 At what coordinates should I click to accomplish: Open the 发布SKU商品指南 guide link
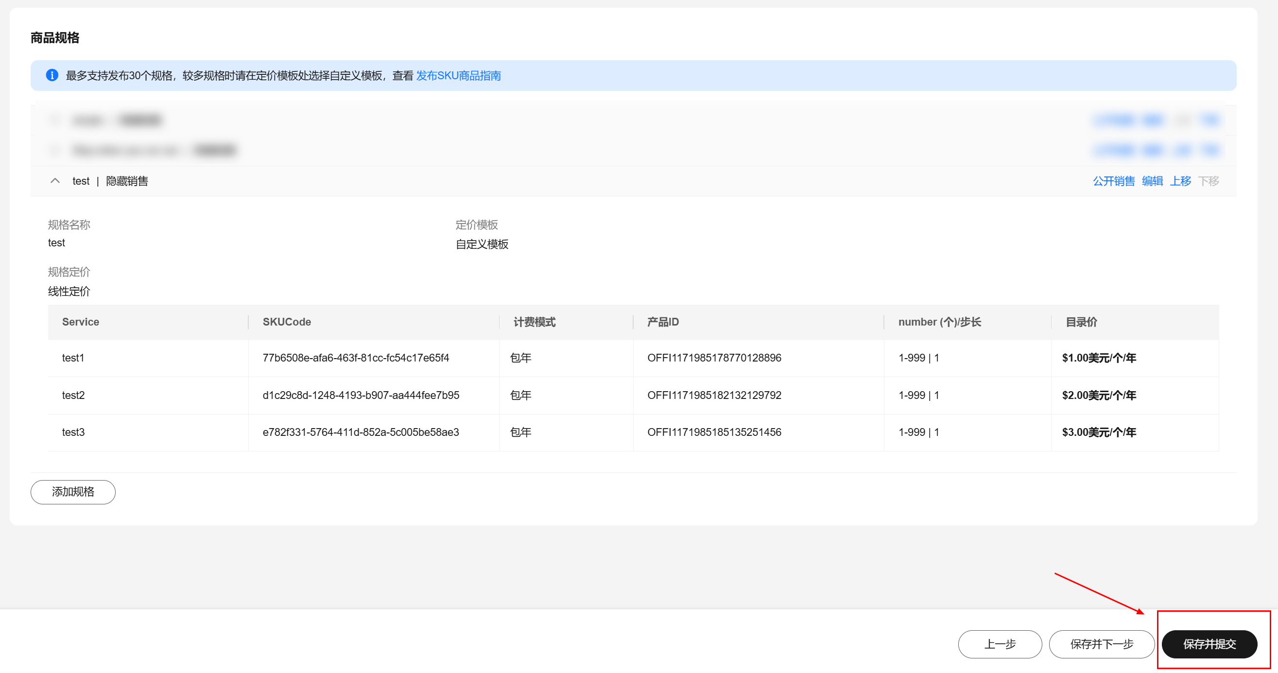458,75
